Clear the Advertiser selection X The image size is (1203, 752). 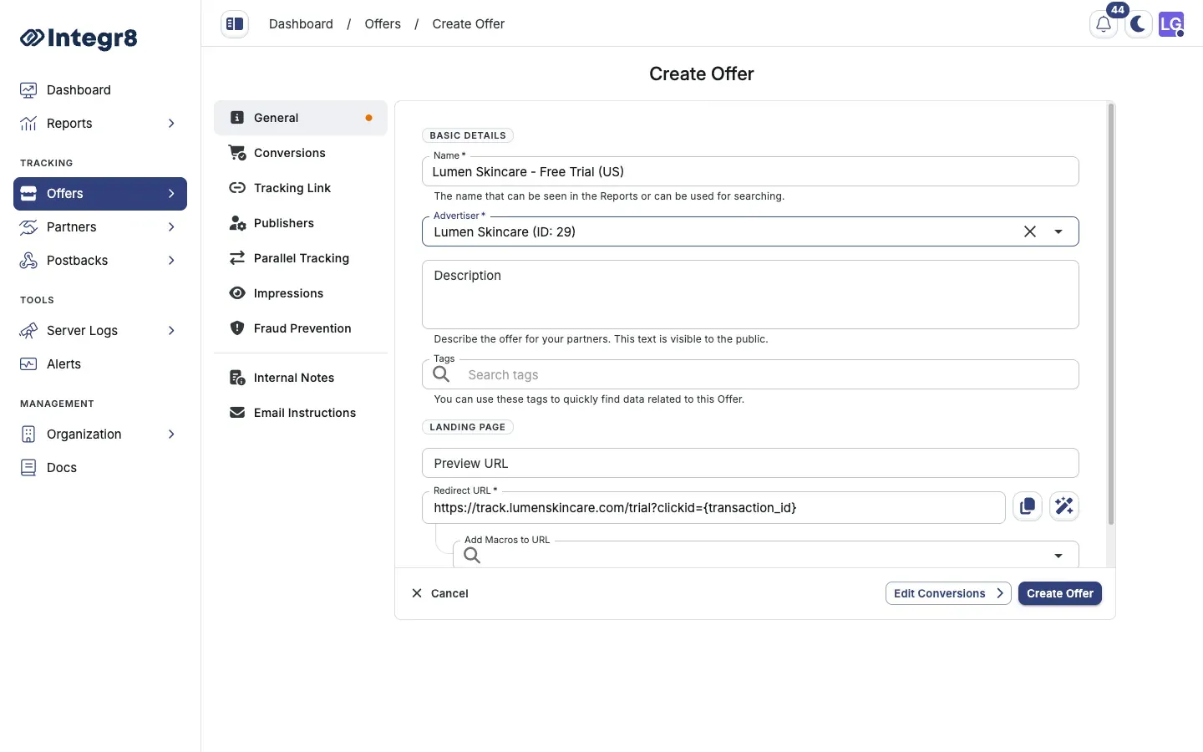[1030, 232]
